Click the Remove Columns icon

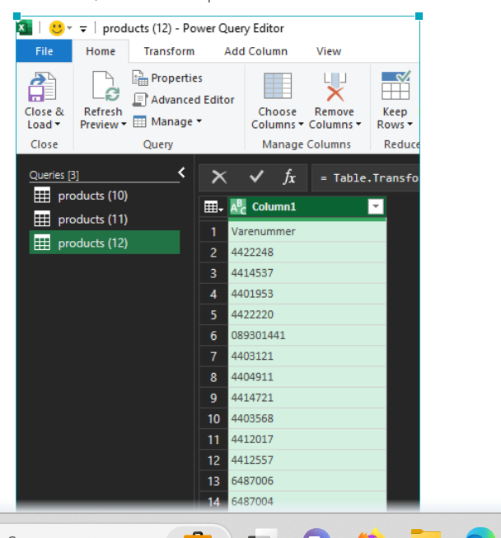coord(335,87)
